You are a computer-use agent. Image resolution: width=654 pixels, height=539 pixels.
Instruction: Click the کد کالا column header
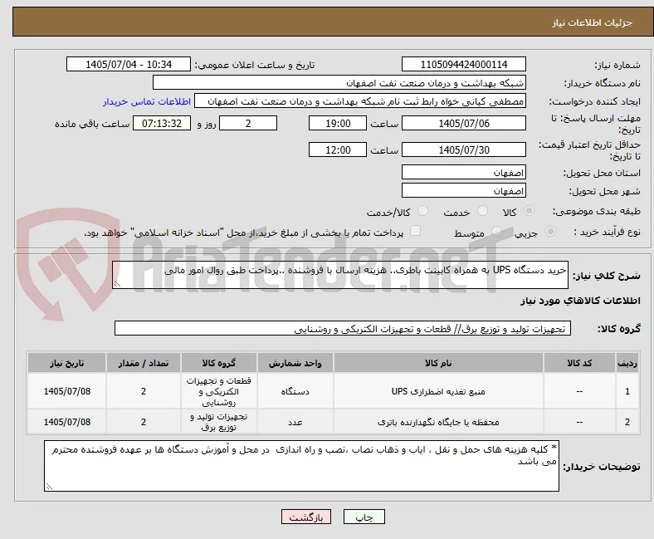click(579, 363)
